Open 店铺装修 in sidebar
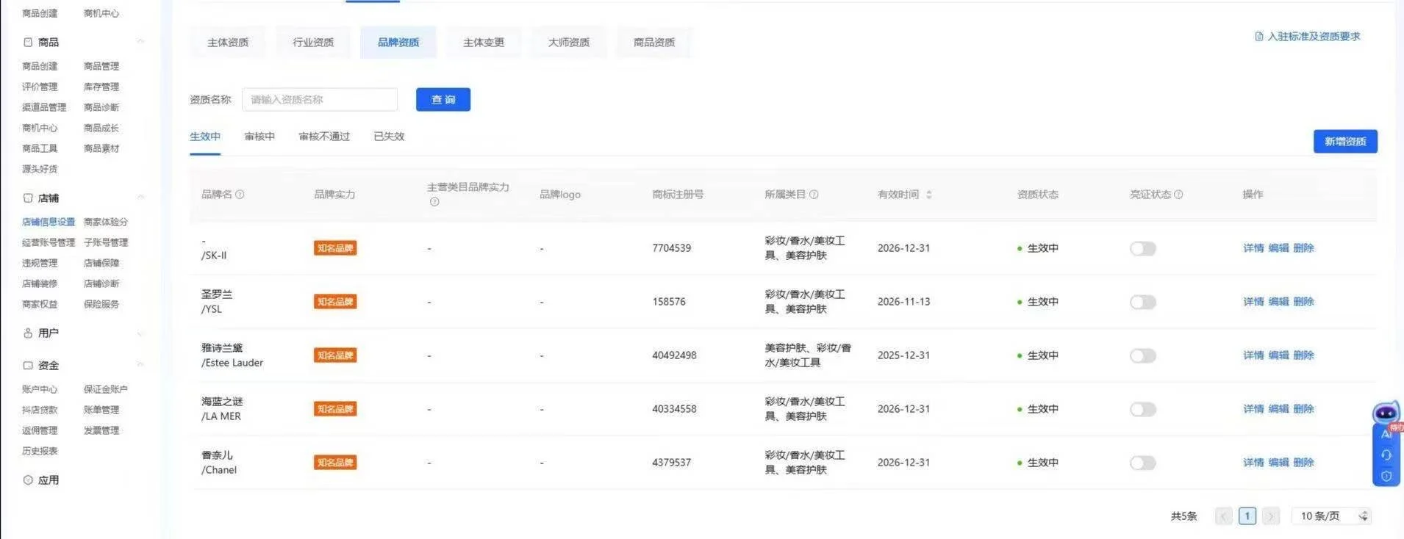The width and height of the screenshot is (1404, 539). click(40, 283)
